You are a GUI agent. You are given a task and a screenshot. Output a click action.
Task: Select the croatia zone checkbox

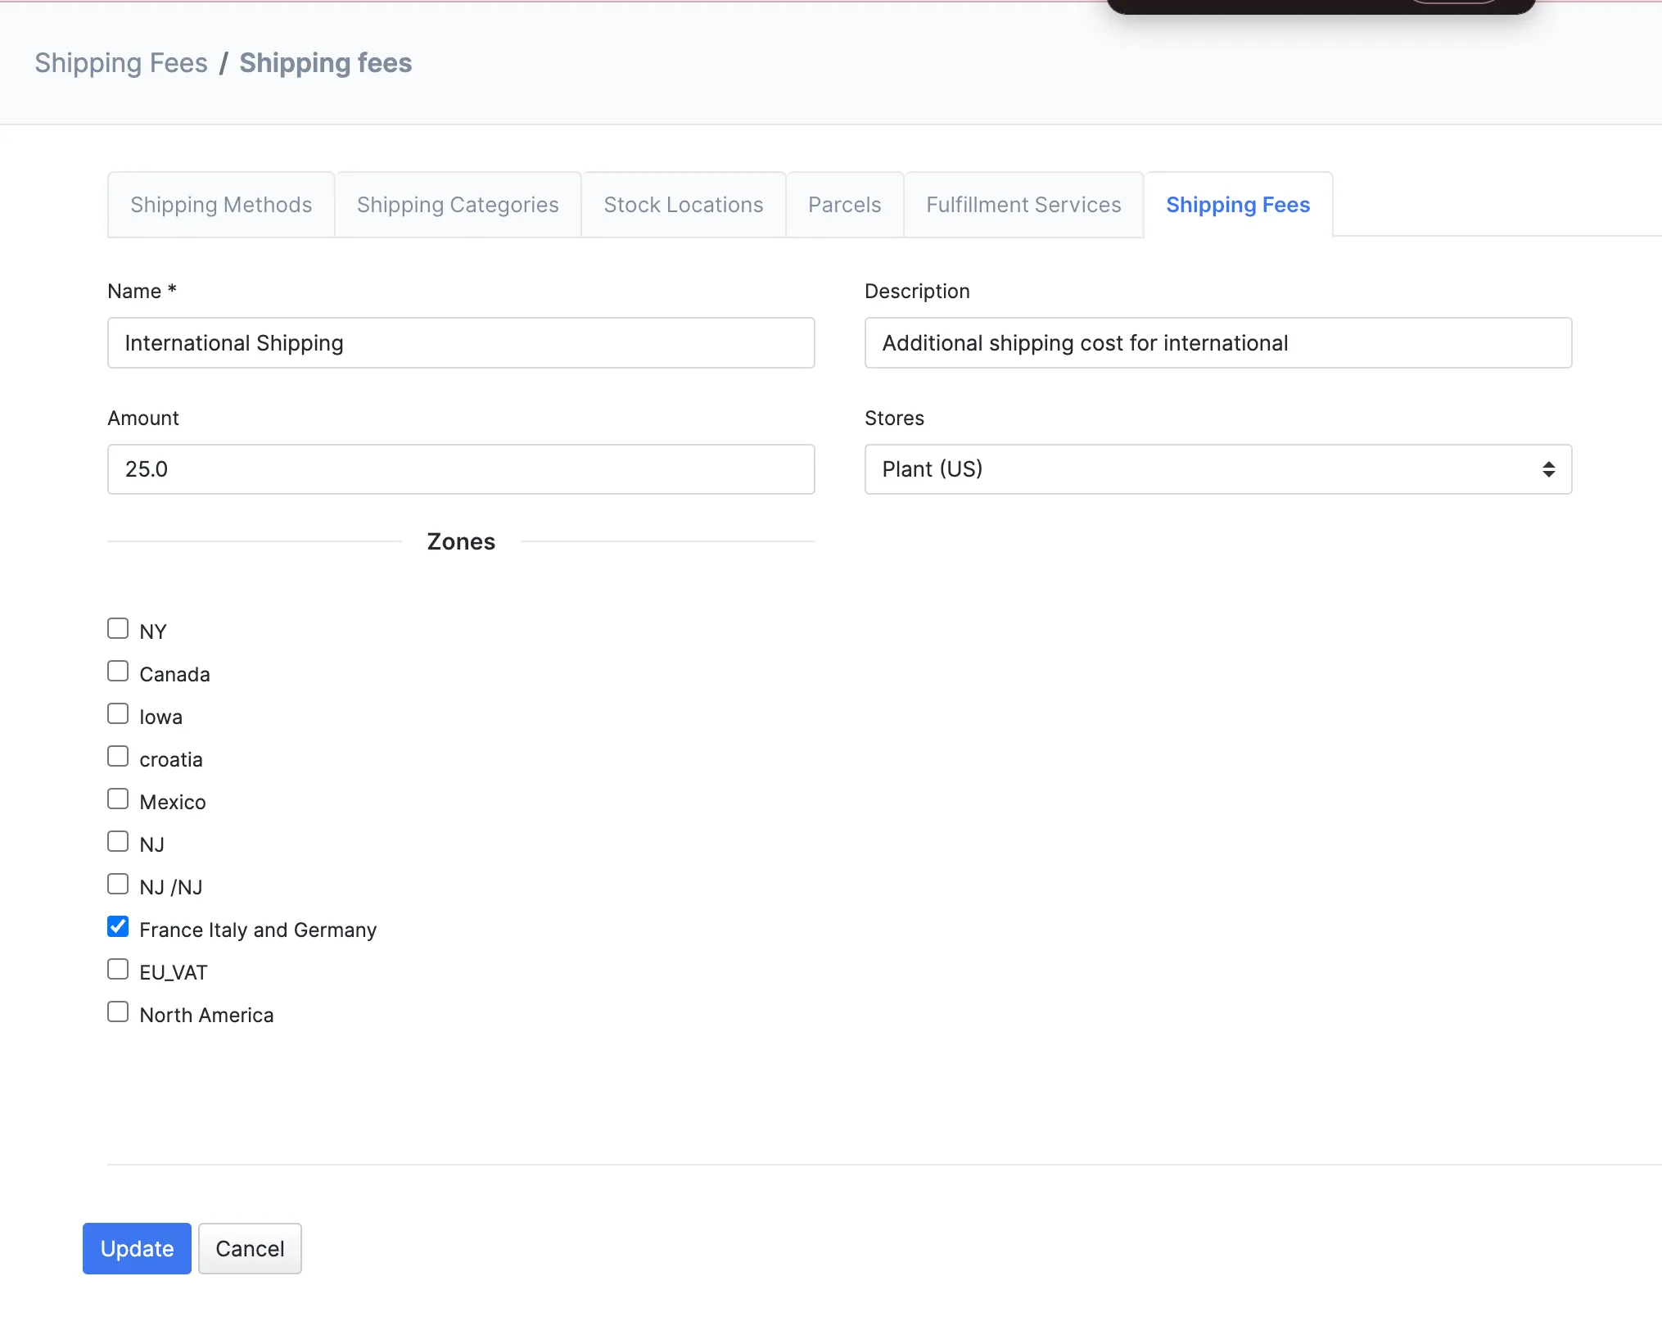coord(118,756)
